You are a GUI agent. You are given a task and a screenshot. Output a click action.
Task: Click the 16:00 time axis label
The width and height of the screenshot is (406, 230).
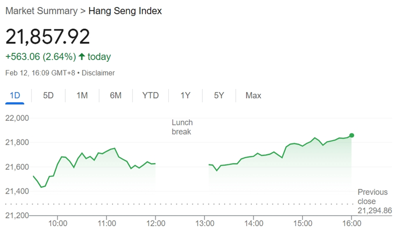point(352,223)
